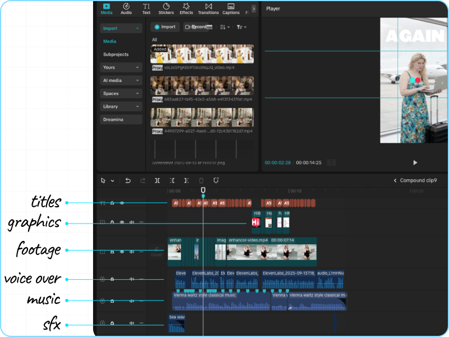Click the shield marker icon in timeline toolbar

216,180
